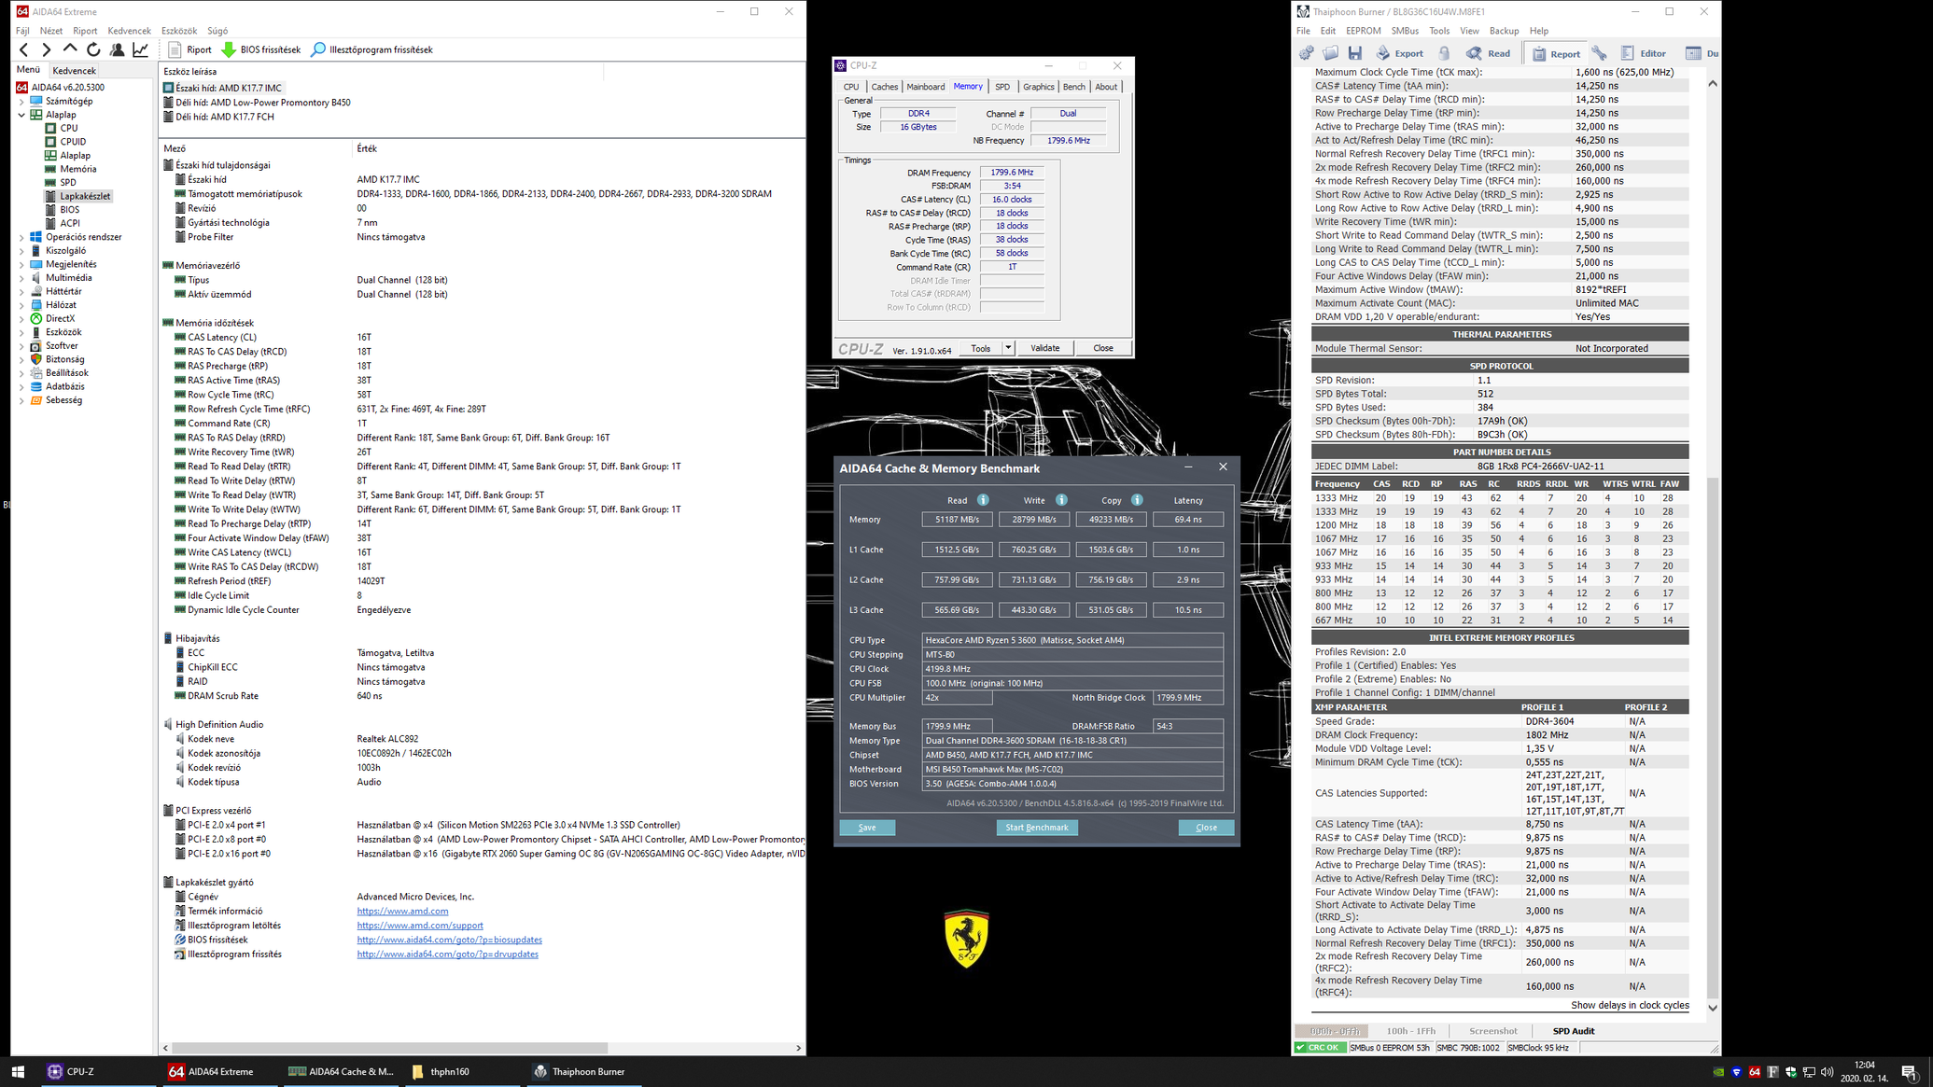
Task: Go up one level in AIDA64
Action: tap(70, 49)
